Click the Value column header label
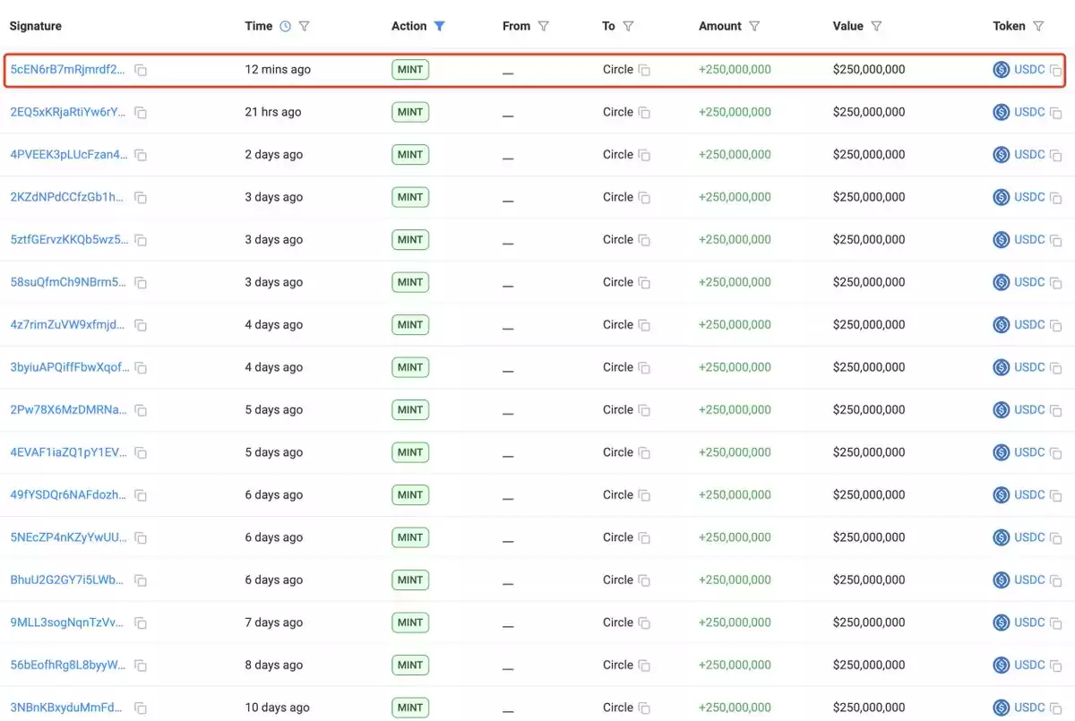 coord(848,26)
